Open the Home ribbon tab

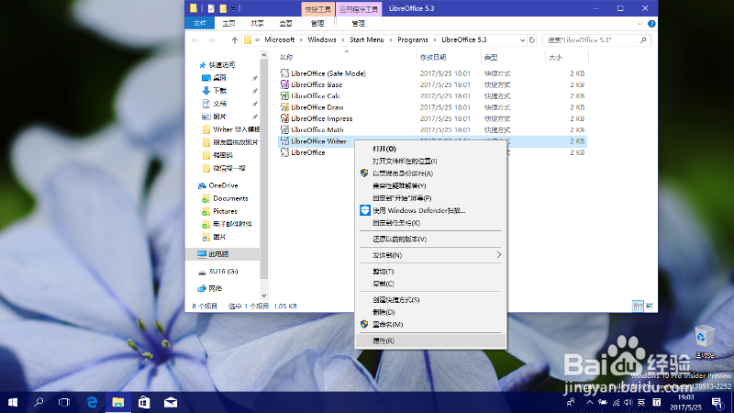228,23
